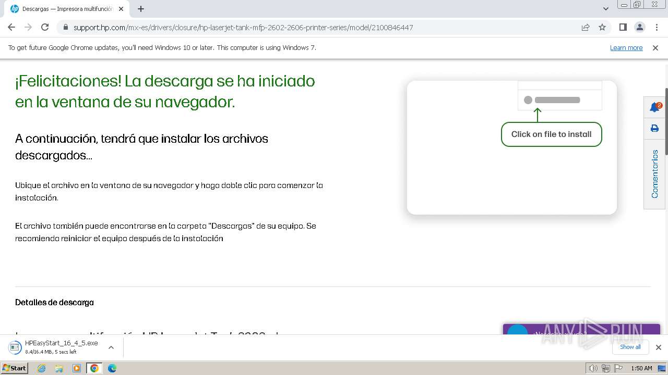Open the Learn more link
This screenshot has width=668, height=375.
coord(626,47)
